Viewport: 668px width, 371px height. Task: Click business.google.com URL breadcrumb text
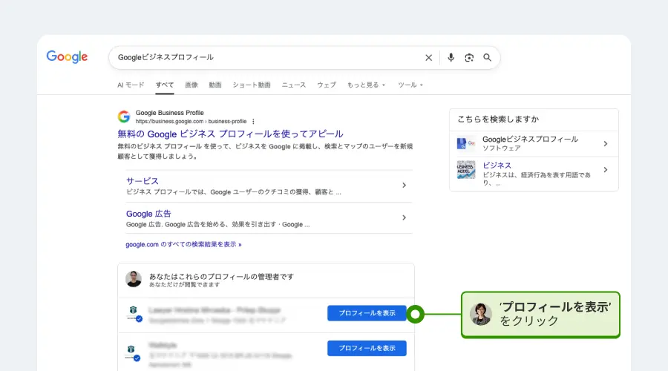pos(191,122)
